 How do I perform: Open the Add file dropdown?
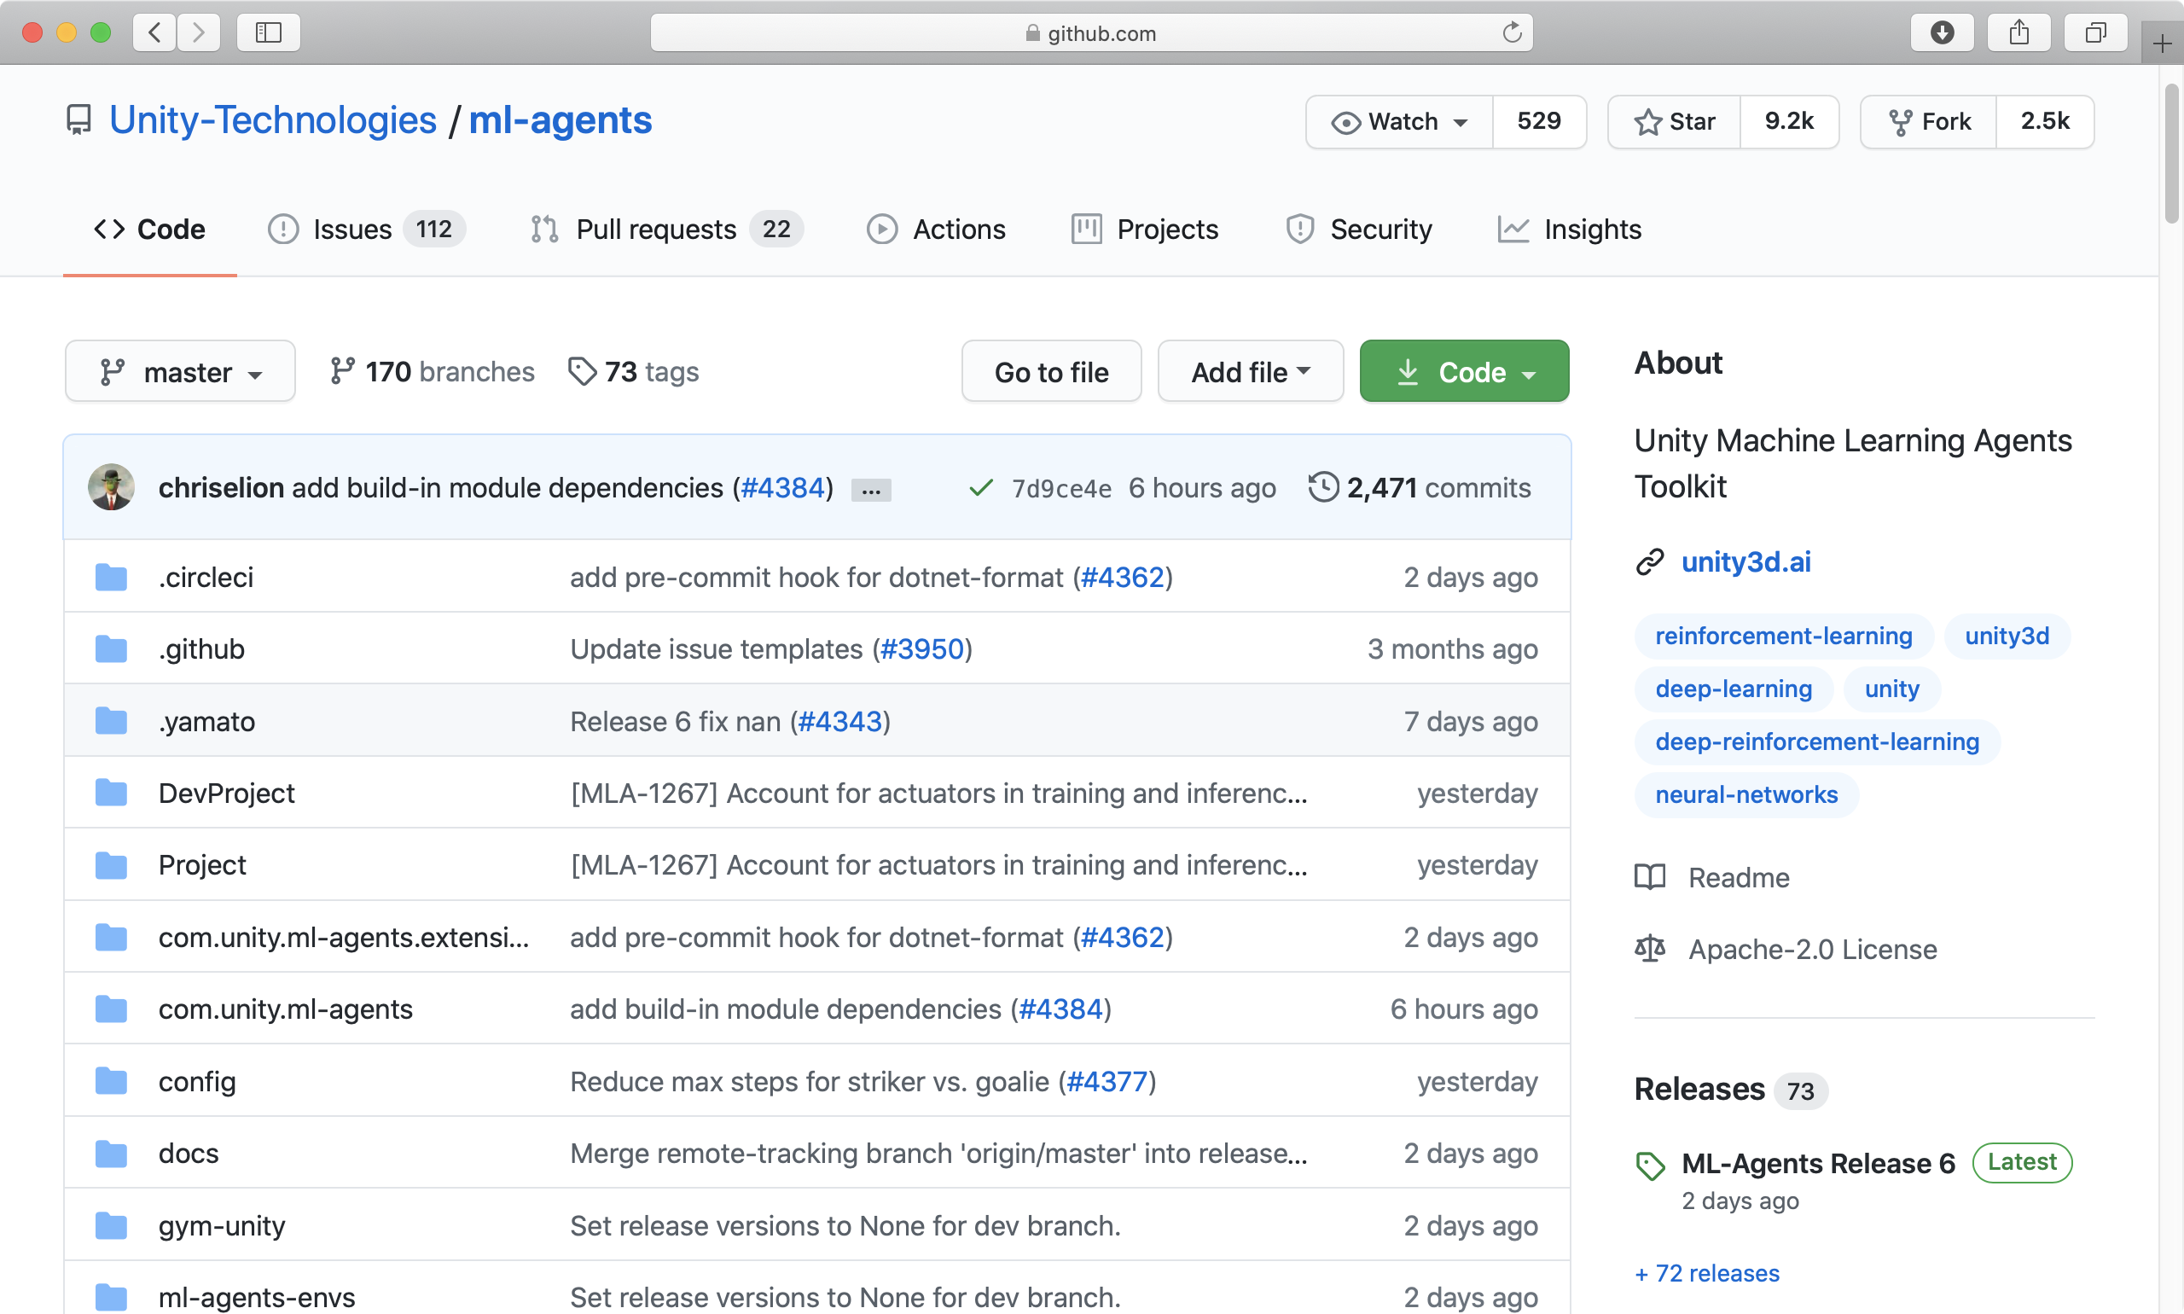pos(1250,371)
